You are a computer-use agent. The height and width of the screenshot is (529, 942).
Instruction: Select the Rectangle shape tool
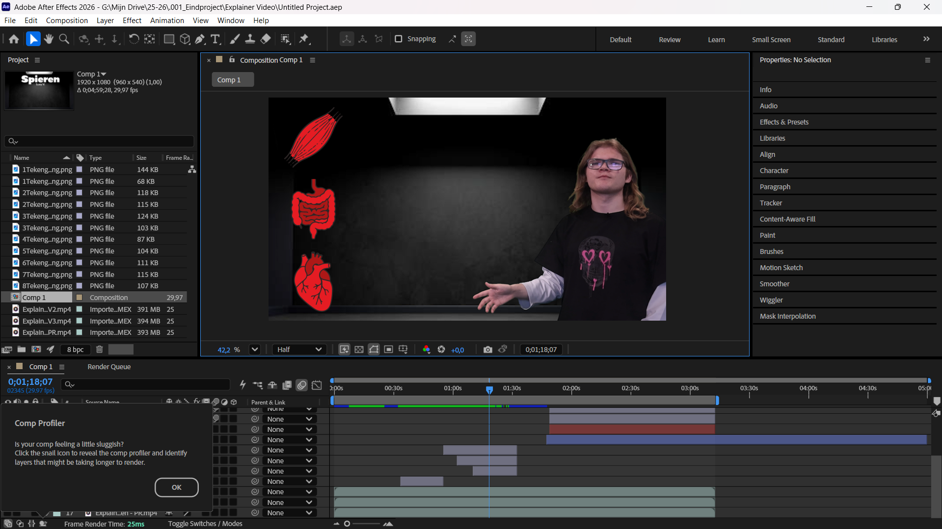tap(169, 39)
